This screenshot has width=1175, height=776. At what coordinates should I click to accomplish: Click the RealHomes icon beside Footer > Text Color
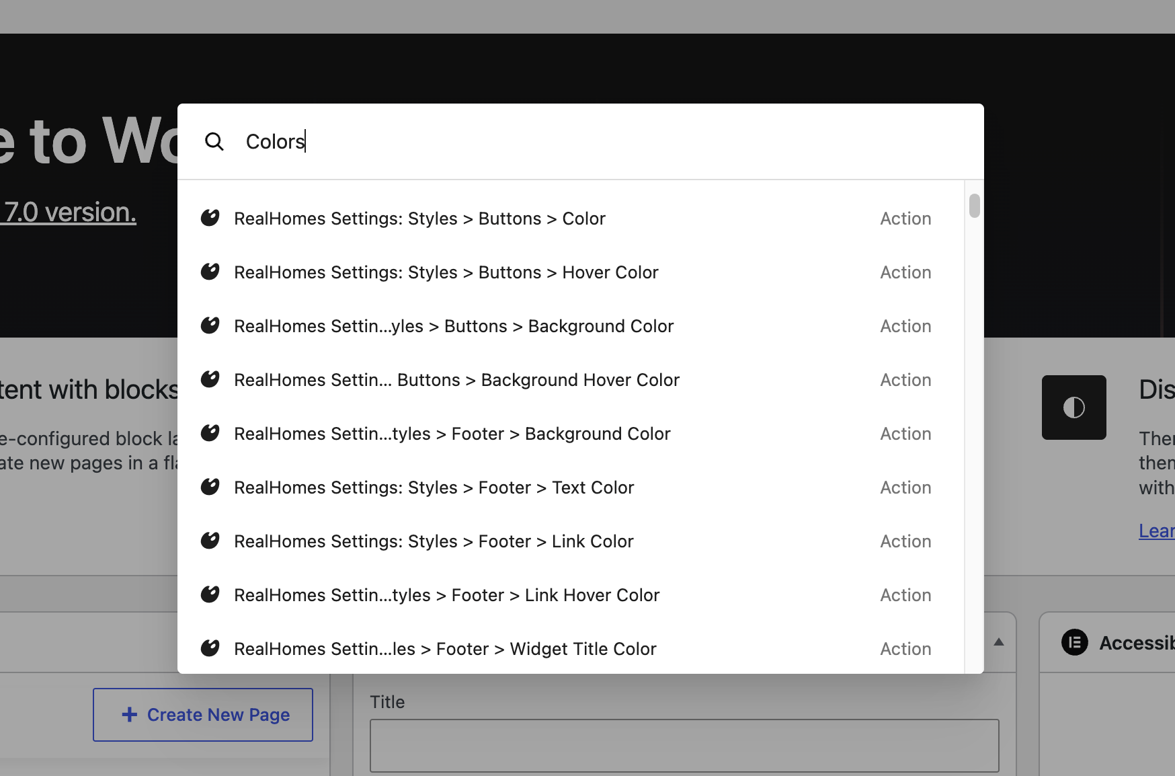(x=210, y=487)
